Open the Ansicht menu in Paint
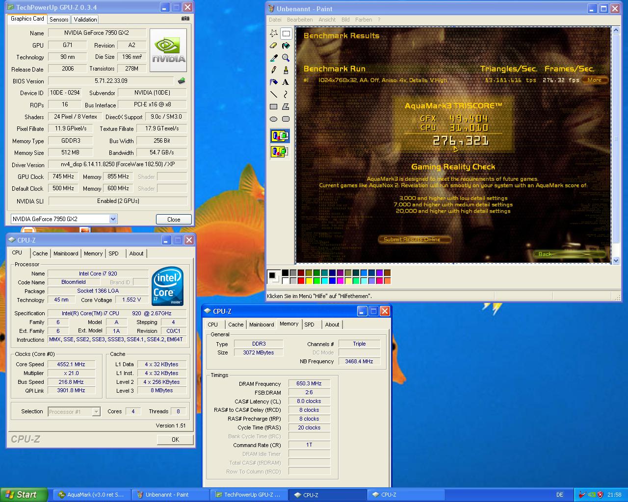This screenshot has height=502, width=628. click(327, 20)
